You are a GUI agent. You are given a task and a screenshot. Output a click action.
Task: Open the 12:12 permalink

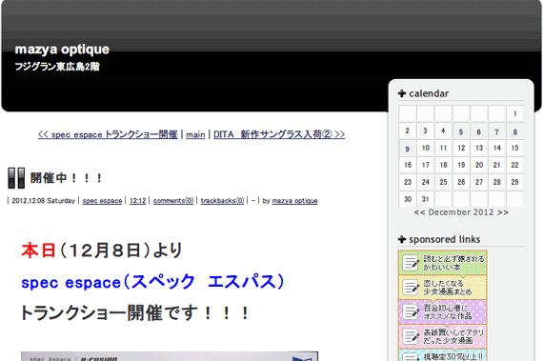point(137,201)
